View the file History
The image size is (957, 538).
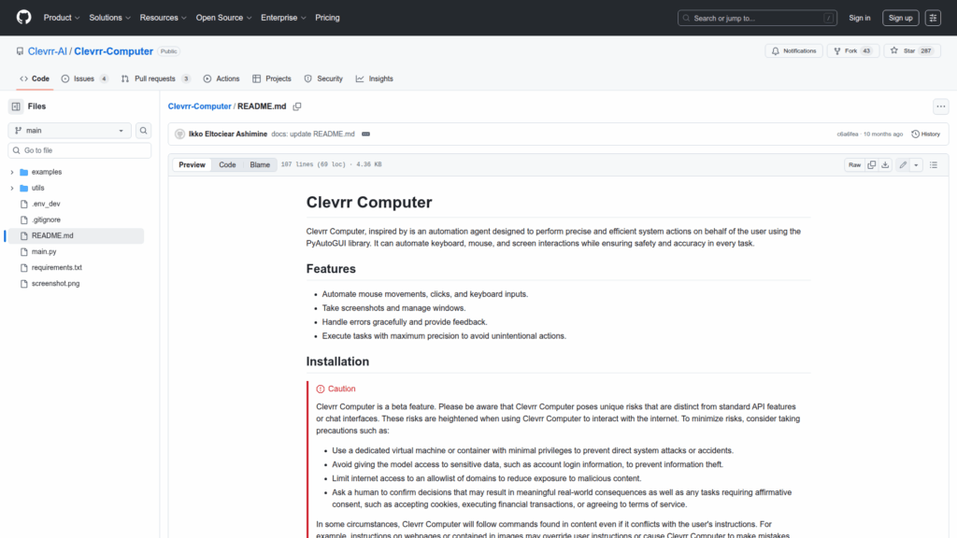click(926, 134)
